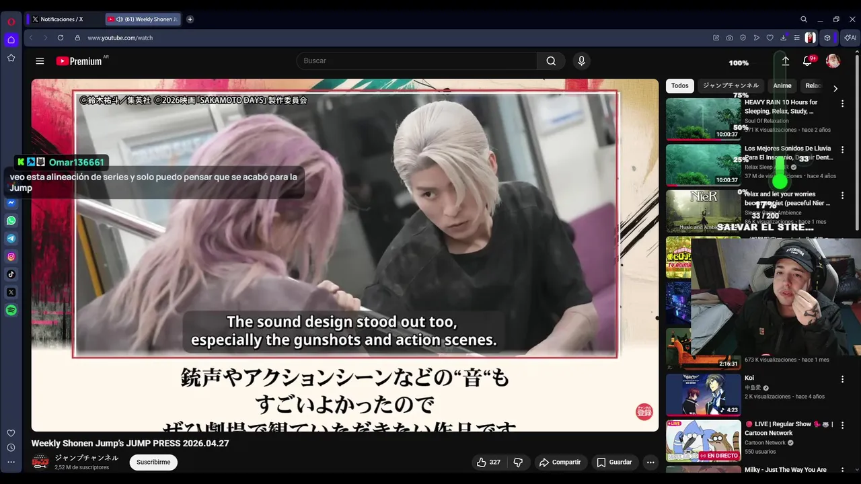Click the site security lock icon

tap(77, 38)
